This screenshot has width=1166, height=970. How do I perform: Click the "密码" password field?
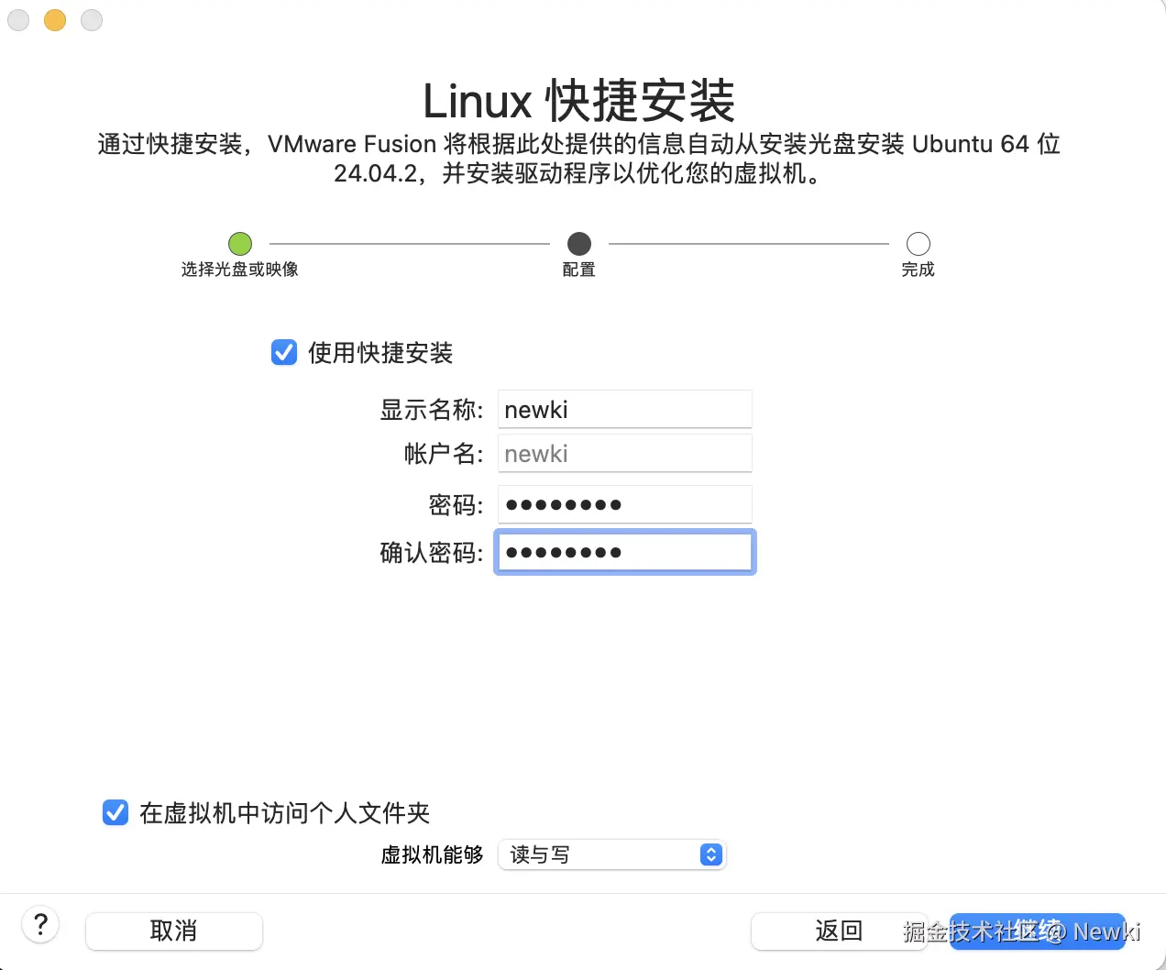[625, 504]
